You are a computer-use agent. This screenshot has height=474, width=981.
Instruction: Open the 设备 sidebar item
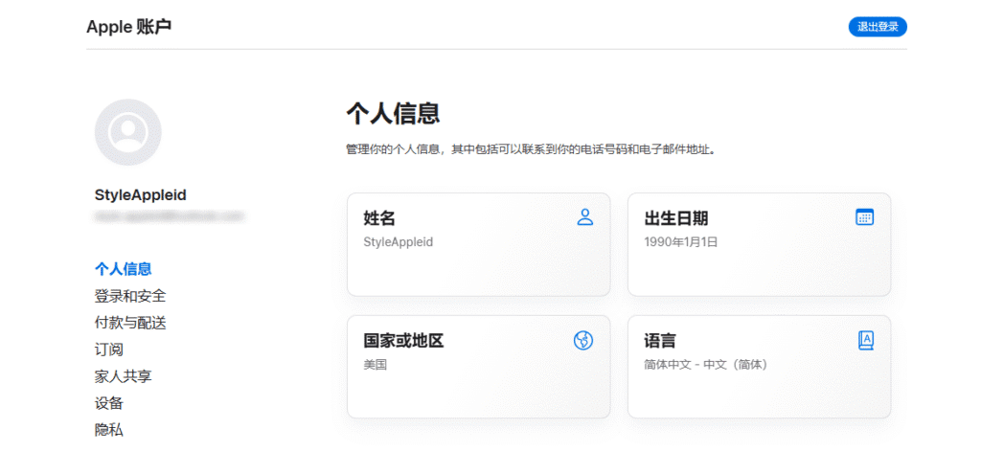[109, 403]
